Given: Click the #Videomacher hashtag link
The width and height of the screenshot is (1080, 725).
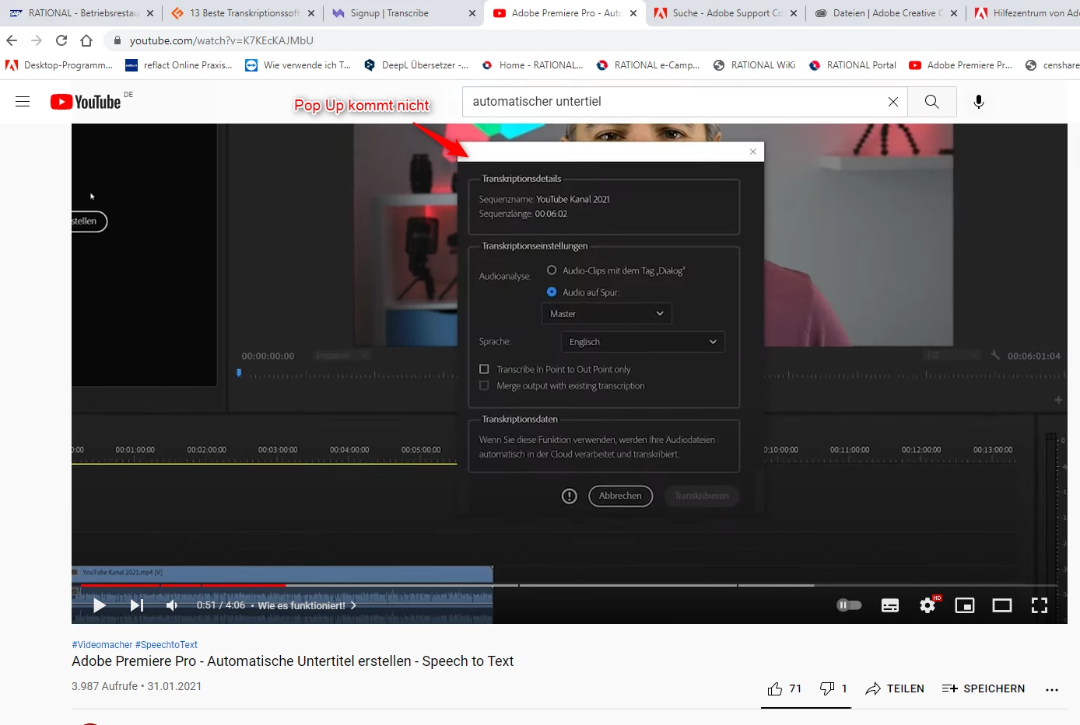Looking at the screenshot, I should 102,644.
